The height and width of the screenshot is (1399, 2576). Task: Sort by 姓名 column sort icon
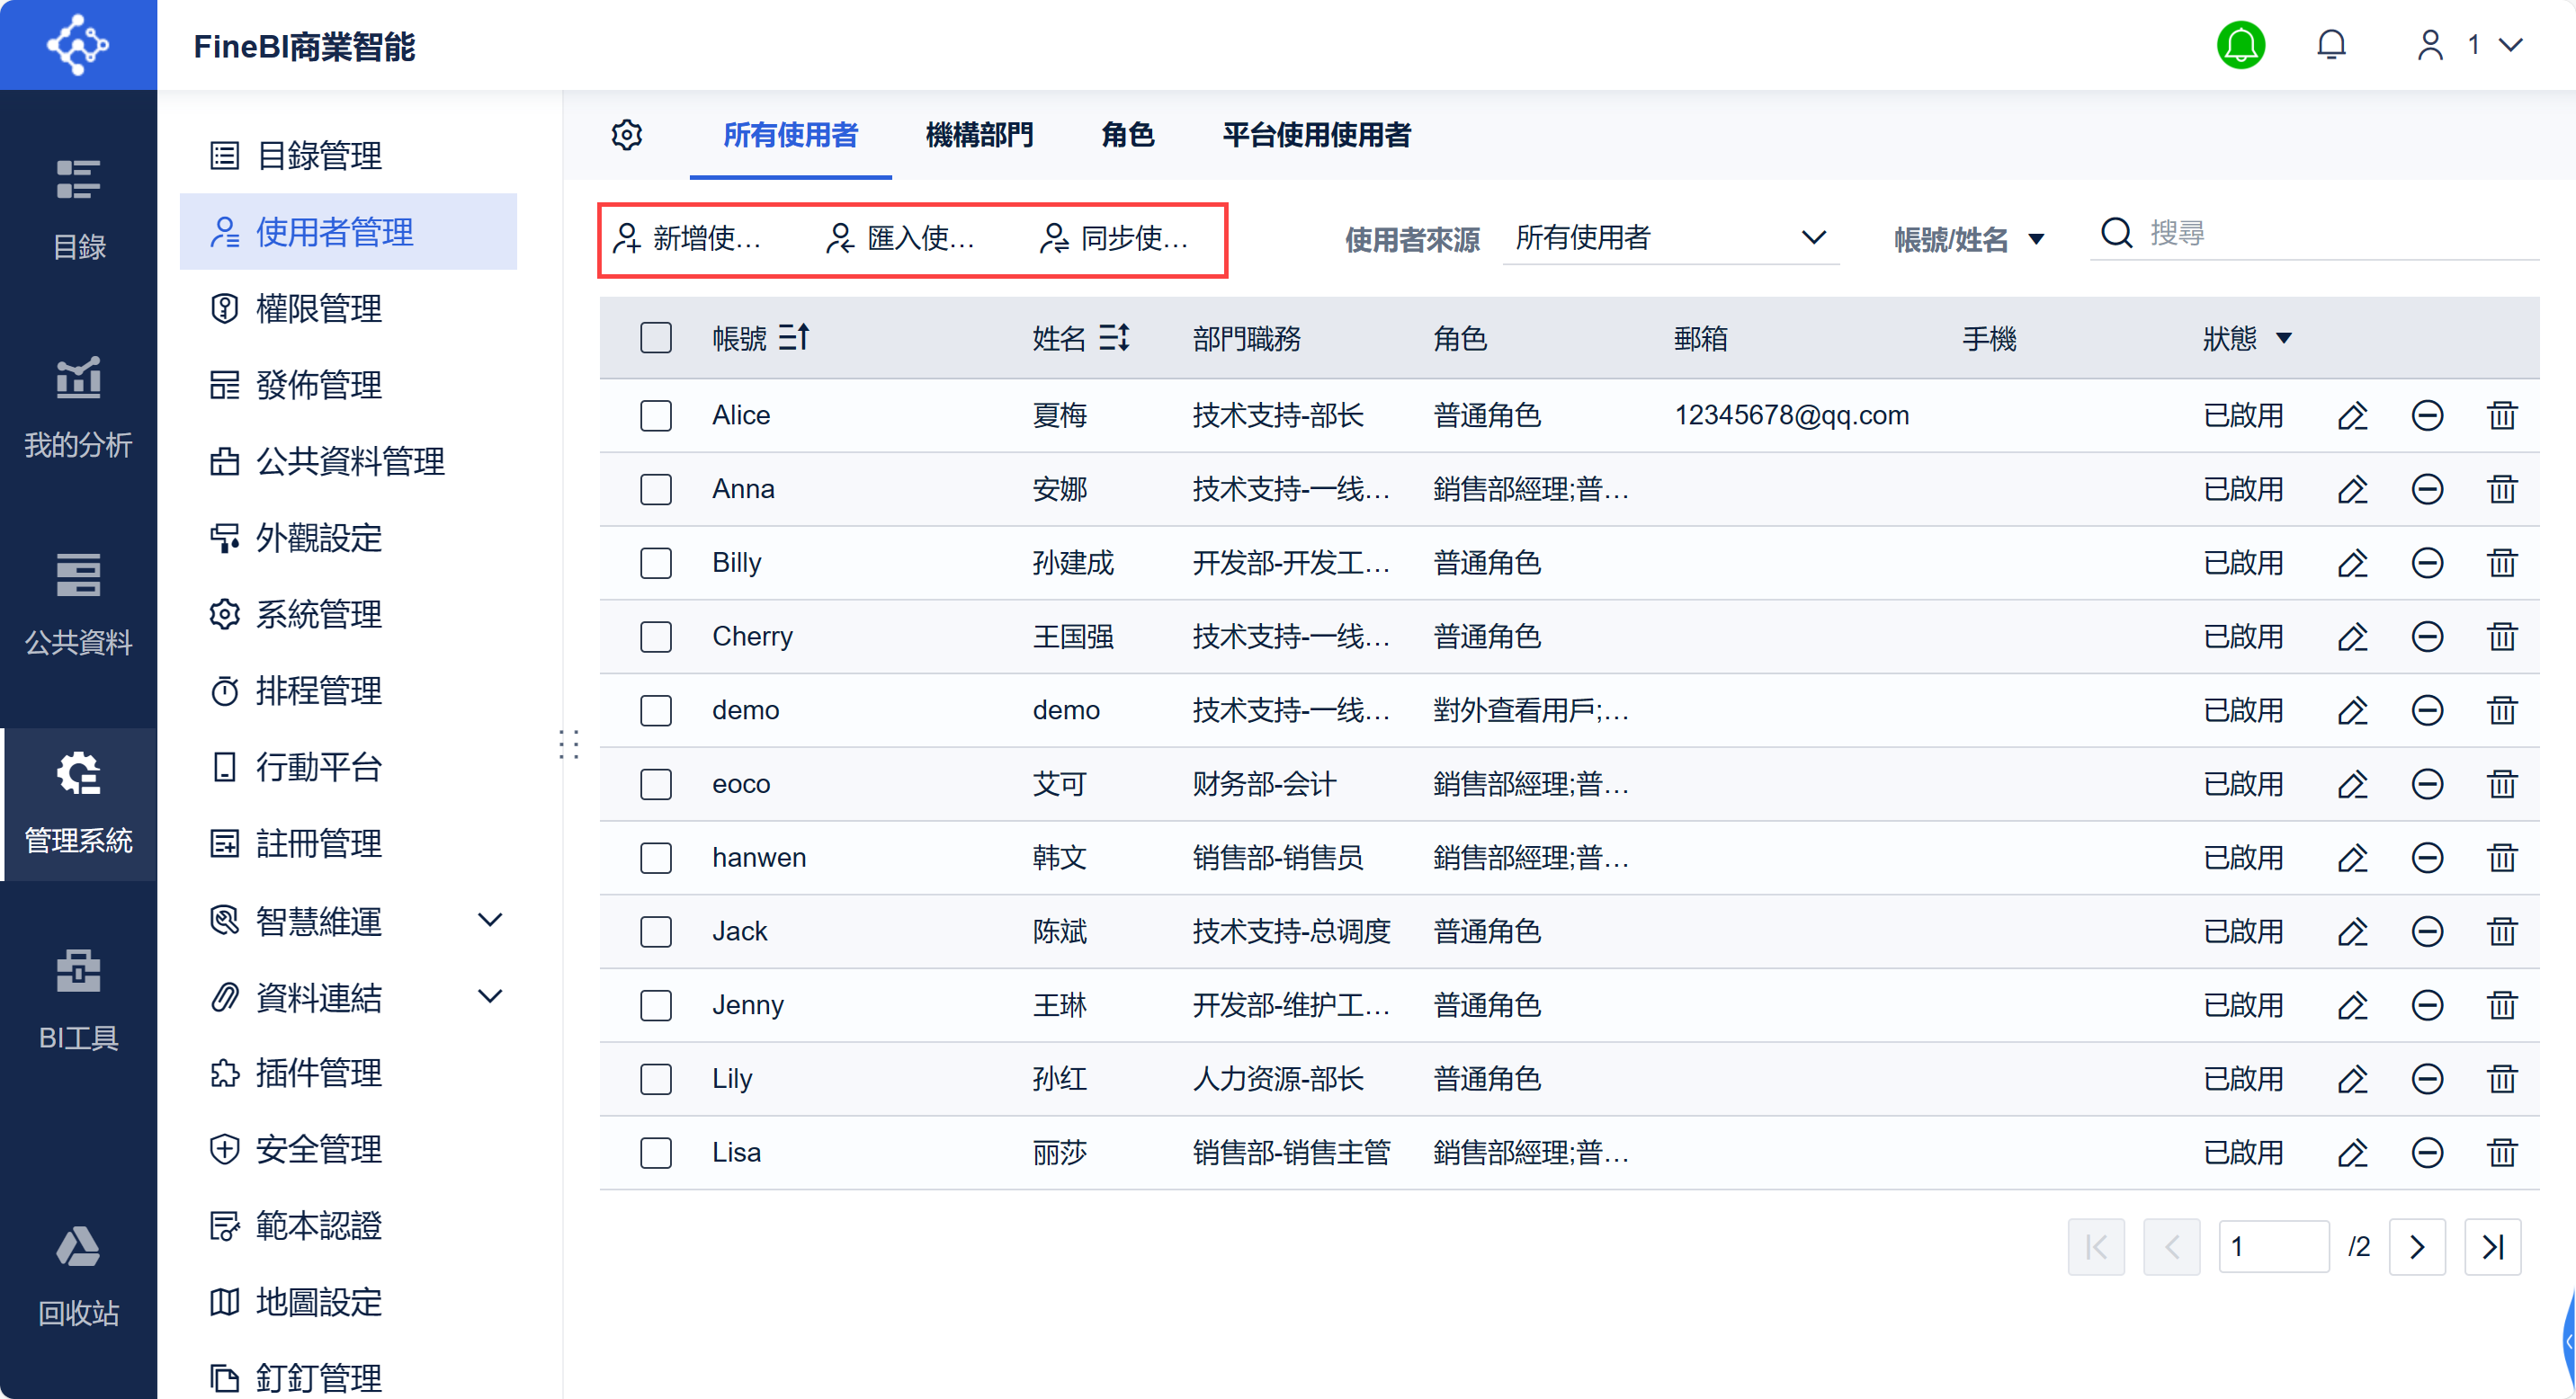[x=1114, y=338]
